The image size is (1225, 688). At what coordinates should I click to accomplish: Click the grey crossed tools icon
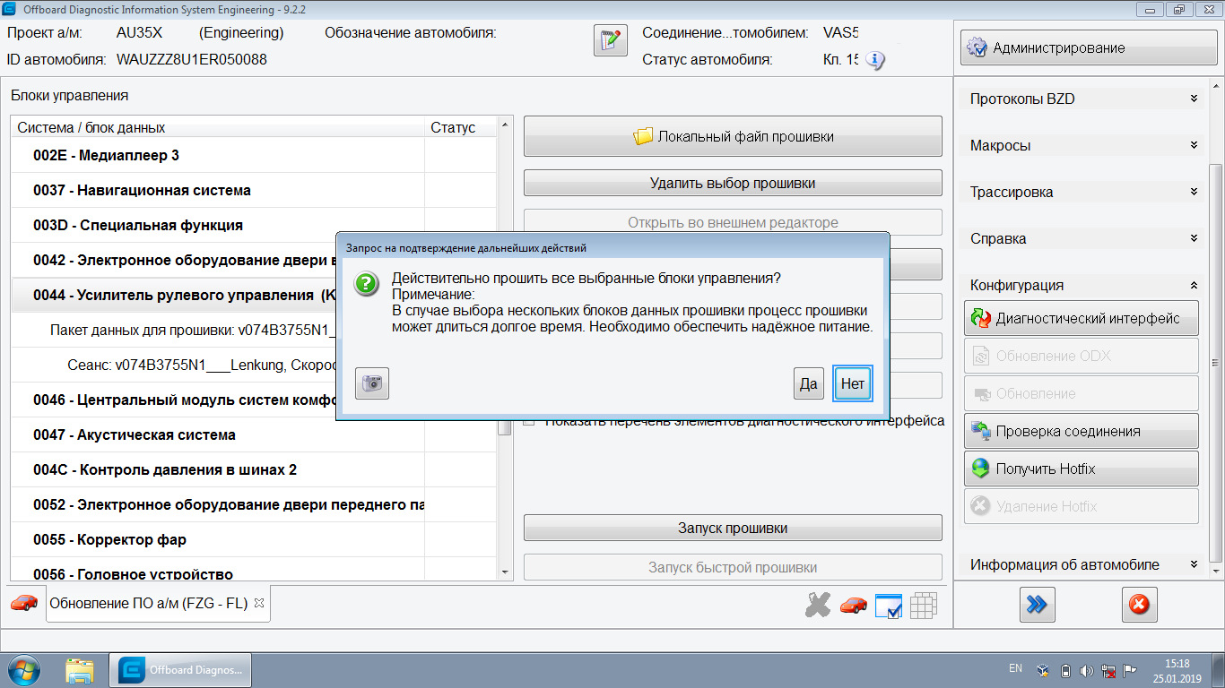click(818, 605)
